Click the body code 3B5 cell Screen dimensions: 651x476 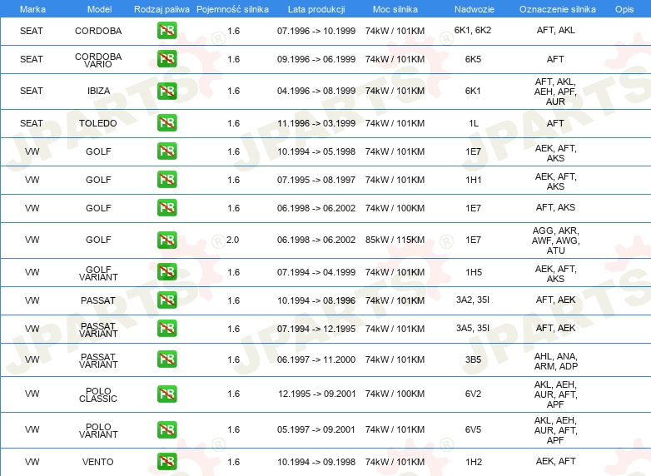click(473, 359)
